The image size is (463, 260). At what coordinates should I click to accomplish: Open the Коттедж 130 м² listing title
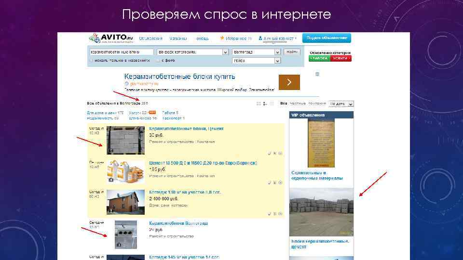tap(185, 192)
